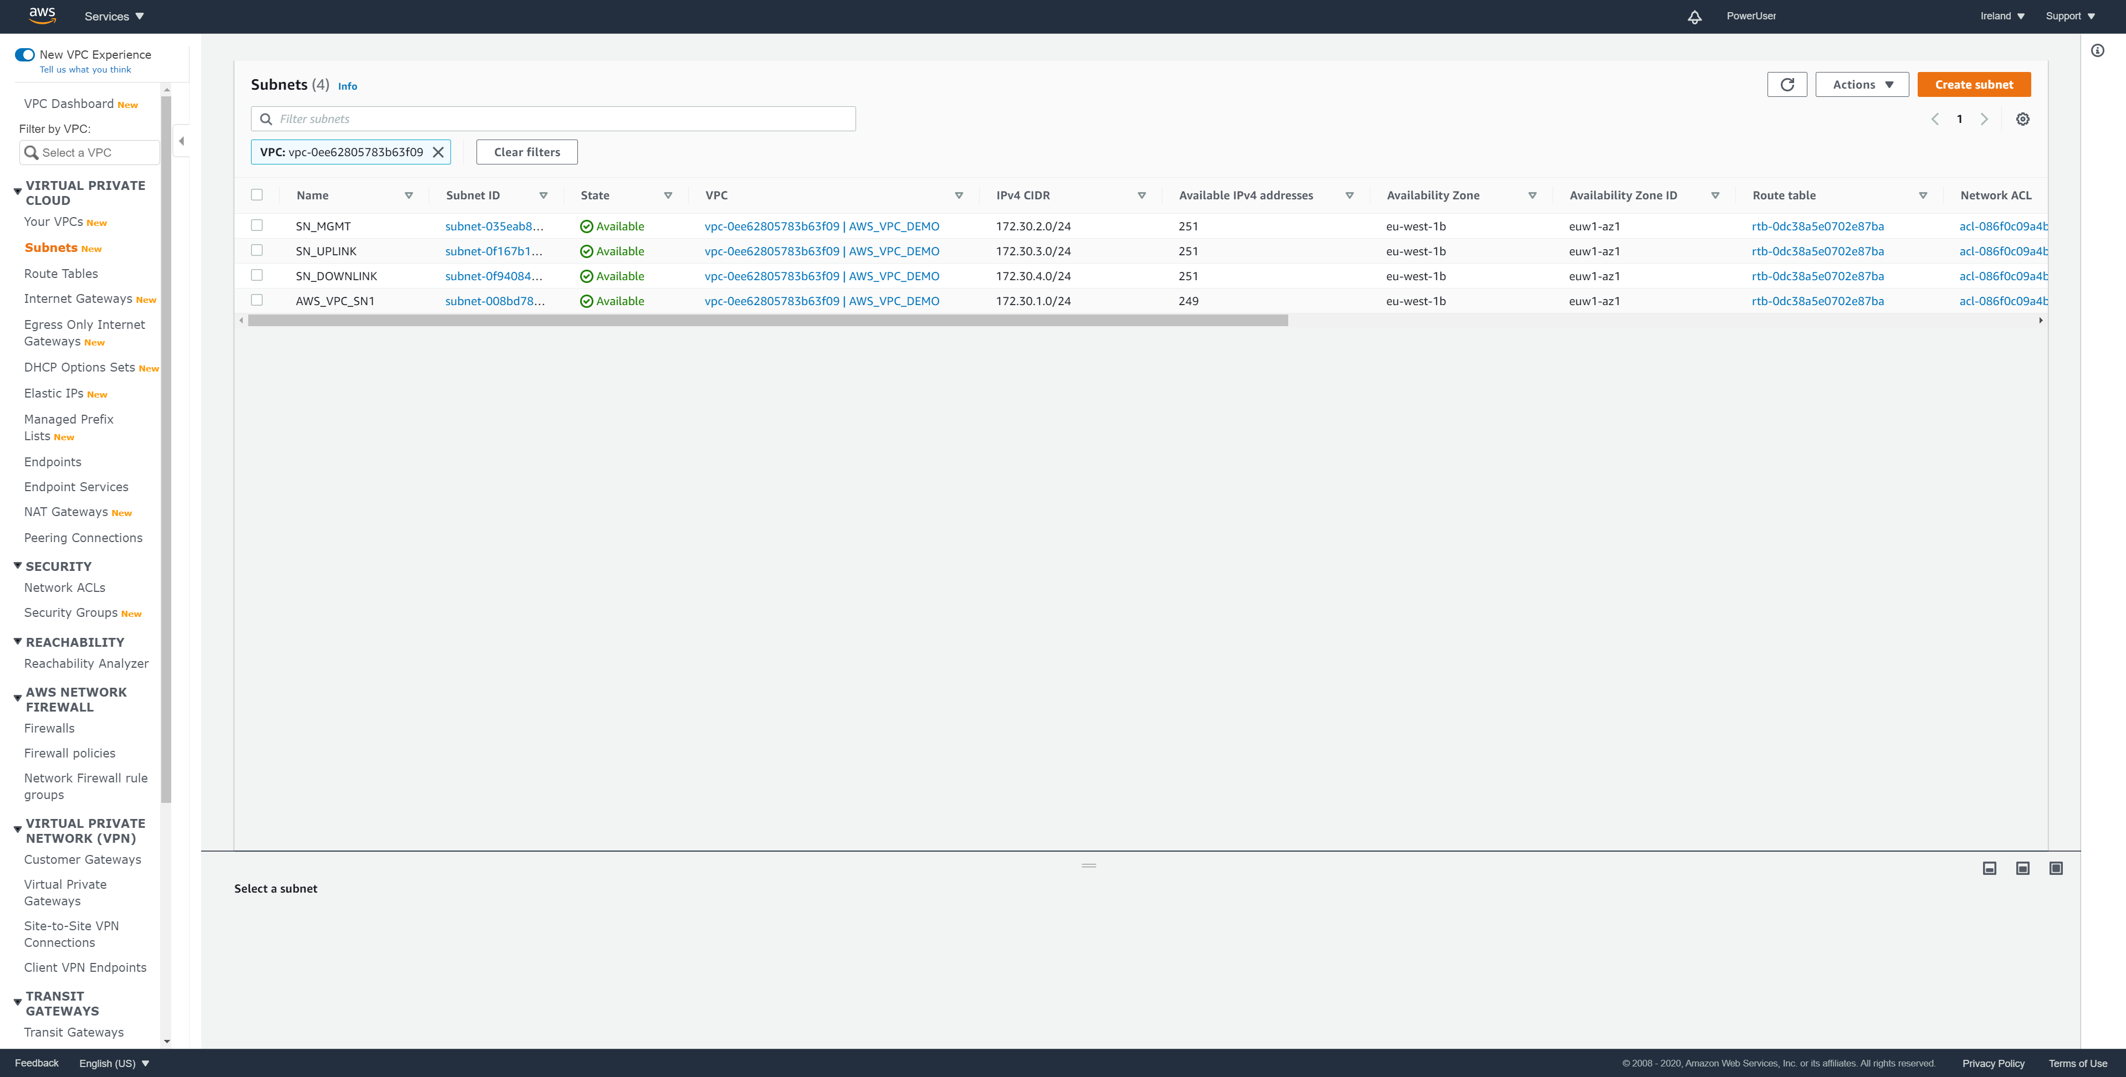Screen dimensions: 2126x1077
Task: Set details pane to small split view icon
Action: (x=1990, y=868)
